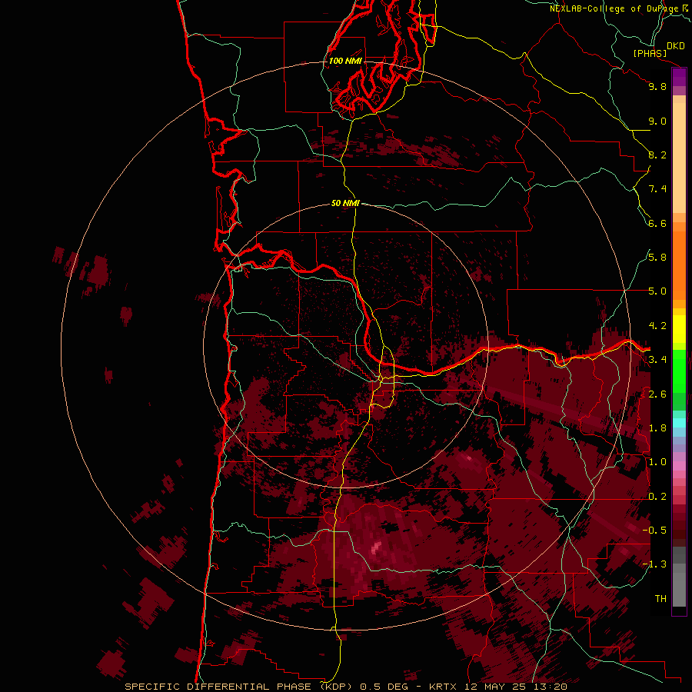Screen dimensions: 692x692
Task: Click the '-1.3' legend value
Action: pos(654,564)
